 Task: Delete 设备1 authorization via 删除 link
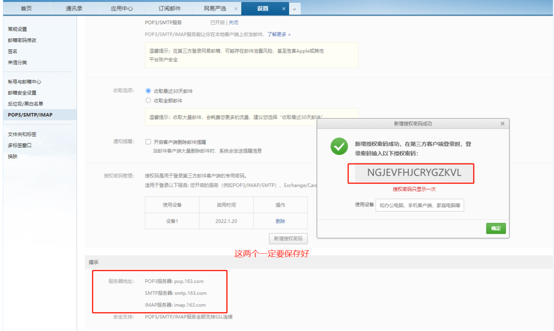point(280,221)
